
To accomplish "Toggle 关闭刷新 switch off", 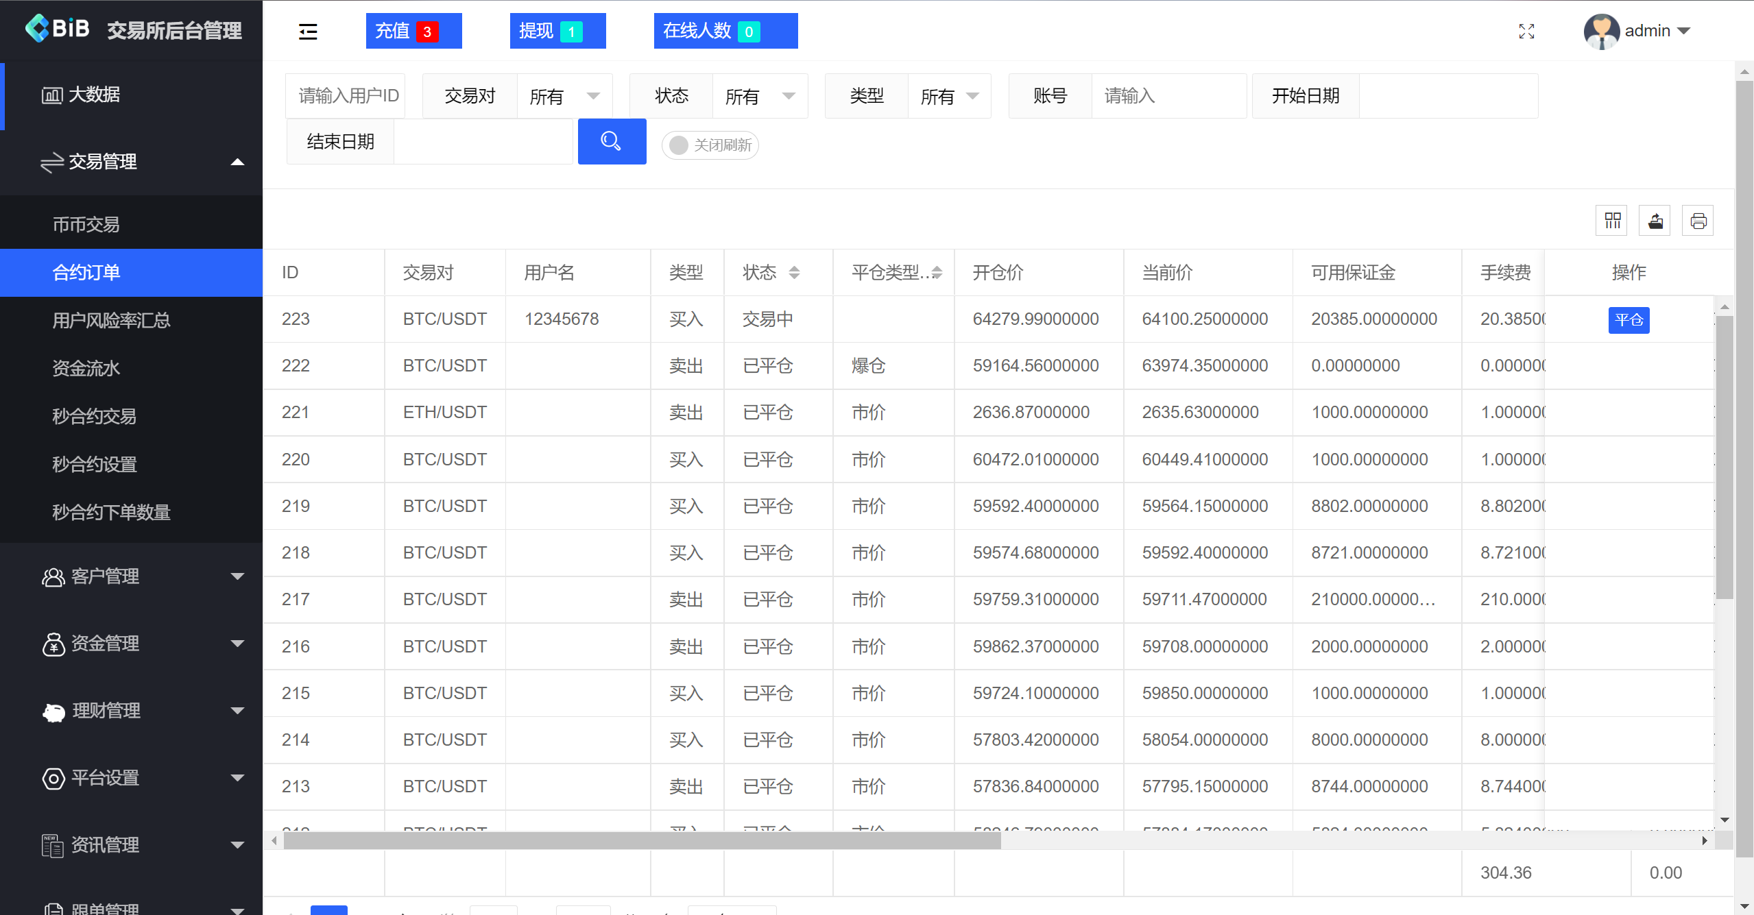I will [679, 145].
